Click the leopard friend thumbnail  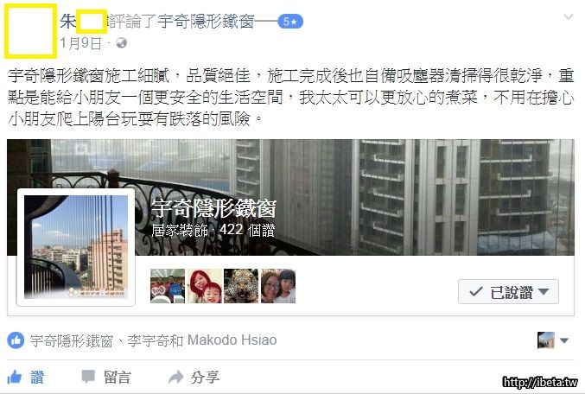coord(241,286)
